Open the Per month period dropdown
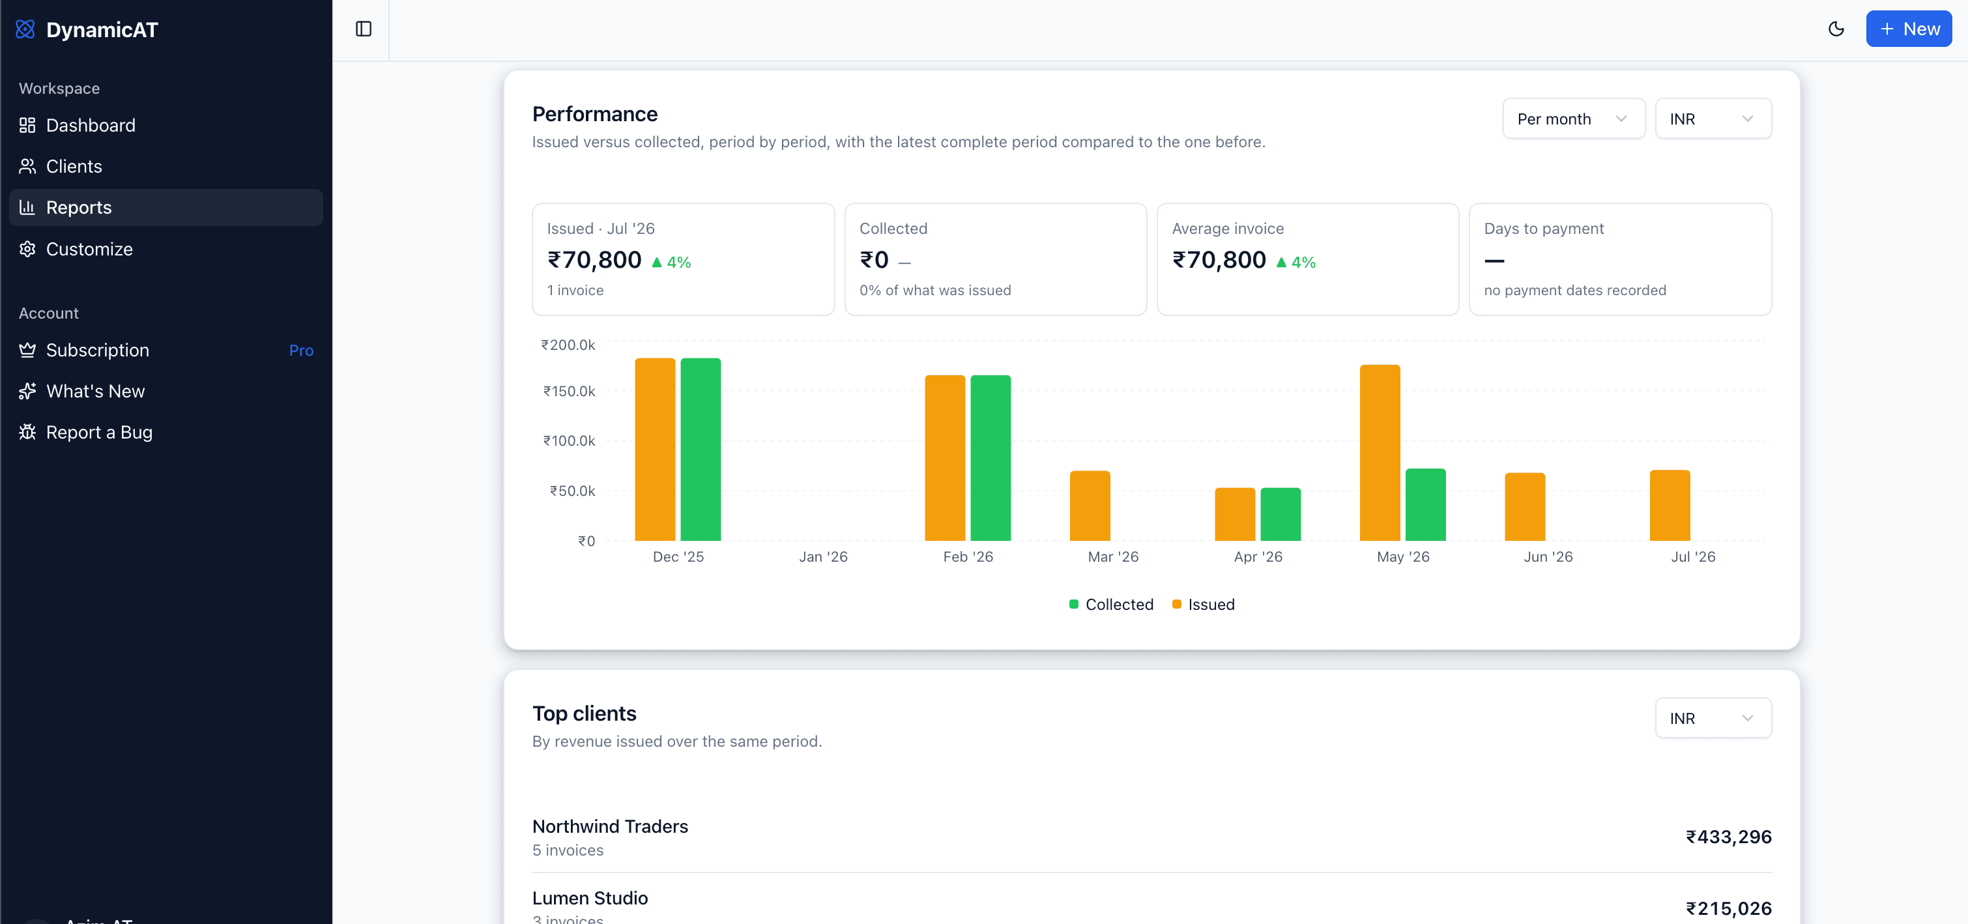The image size is (1968, 924). click(x=1573, y=119)
